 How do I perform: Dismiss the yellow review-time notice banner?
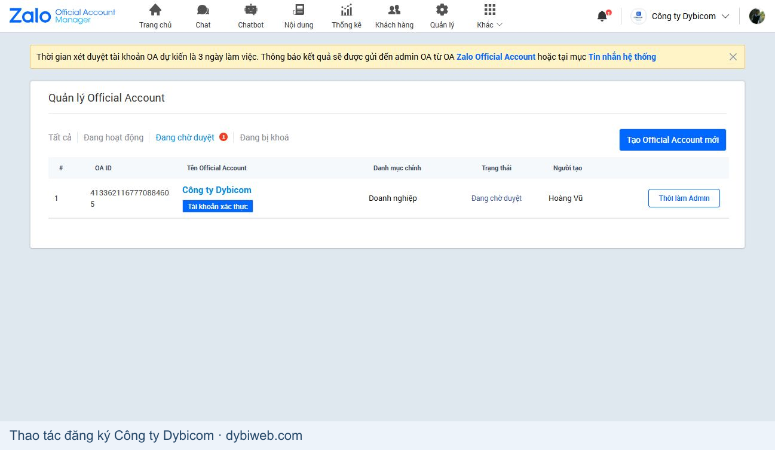point(733,57)
